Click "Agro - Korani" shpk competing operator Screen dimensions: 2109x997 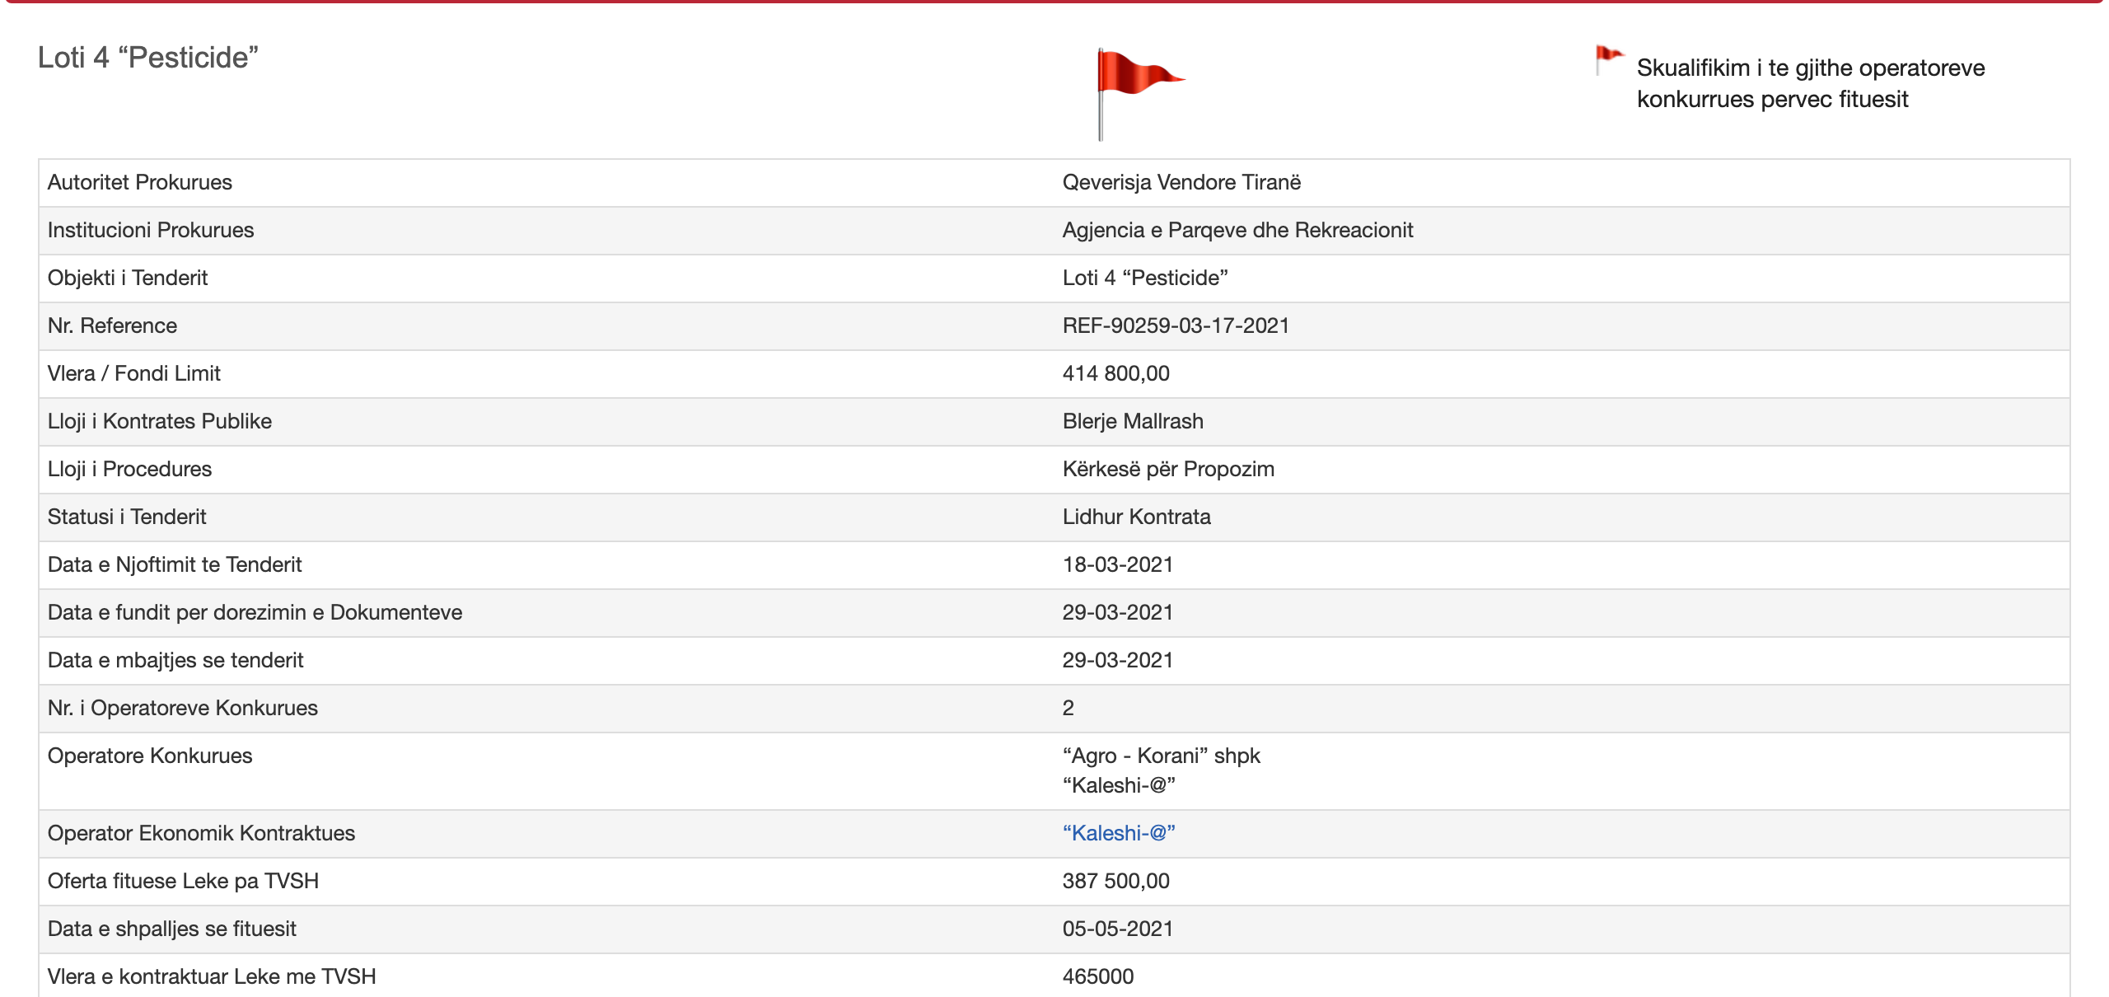coord(1161,756)
